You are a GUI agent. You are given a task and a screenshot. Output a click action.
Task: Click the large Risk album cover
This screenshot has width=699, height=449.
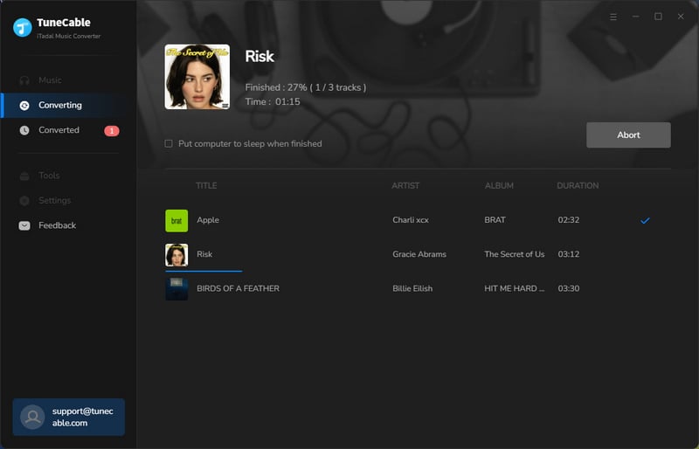pyautogui.click(x=197, y=77)
